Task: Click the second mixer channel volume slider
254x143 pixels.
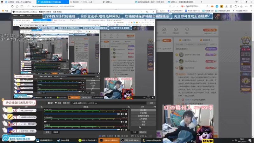Action: point(82,122)
